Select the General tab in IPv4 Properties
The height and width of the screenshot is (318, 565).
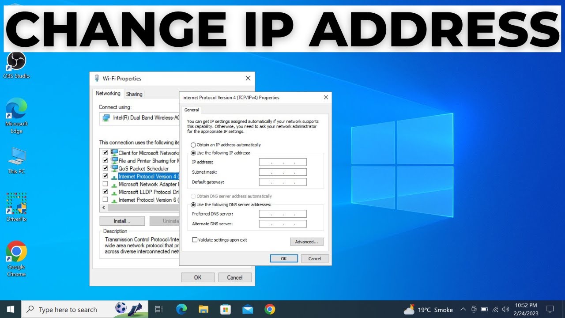pyautogui.click(x=192, y=110)
